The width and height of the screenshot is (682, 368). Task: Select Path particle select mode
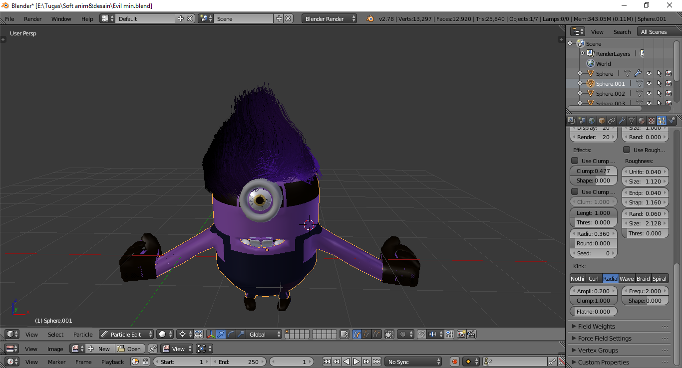(x=357, y=335)
